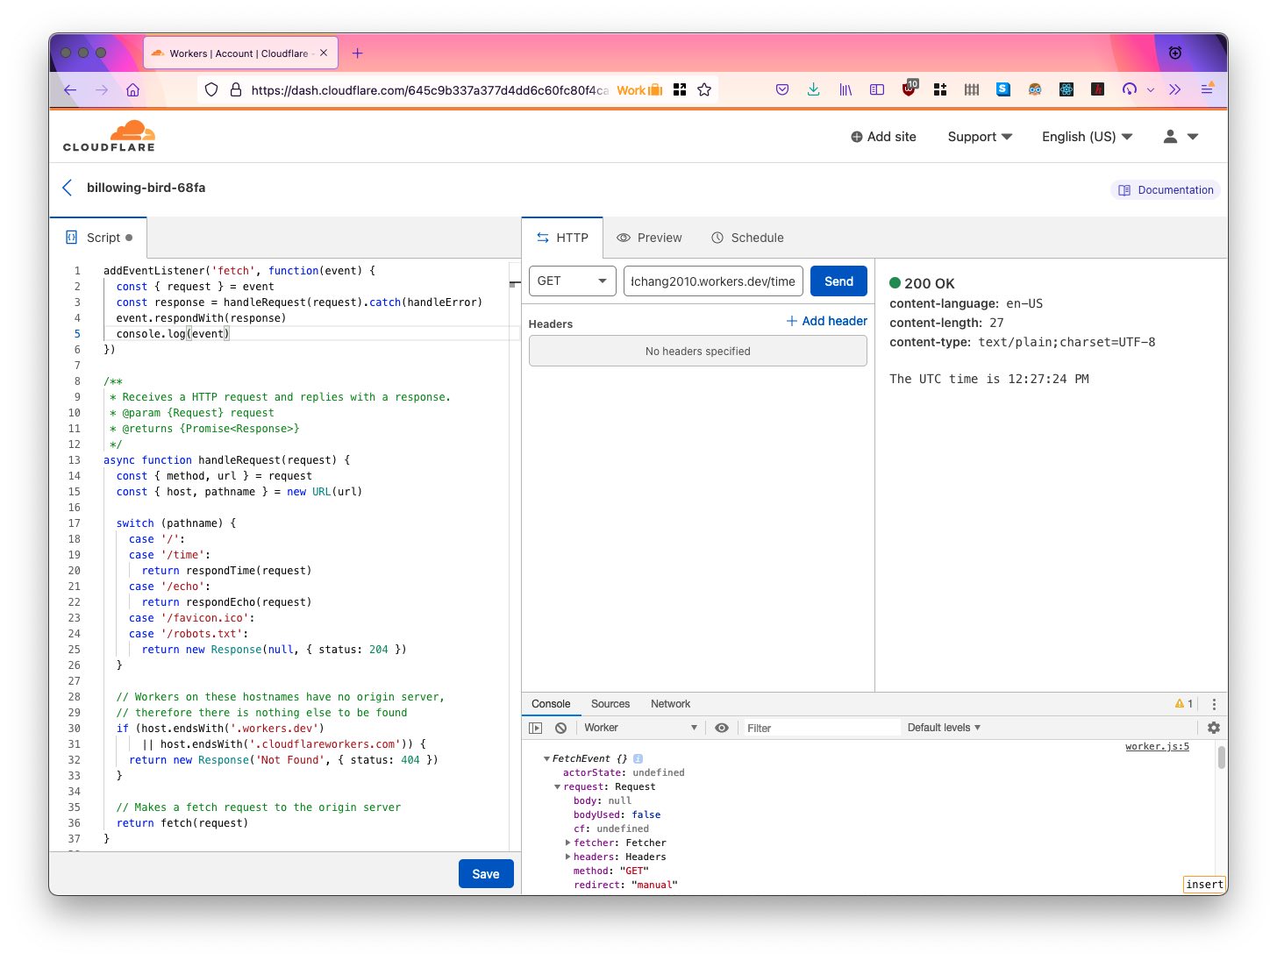Click Add header link

click(827, 321)
